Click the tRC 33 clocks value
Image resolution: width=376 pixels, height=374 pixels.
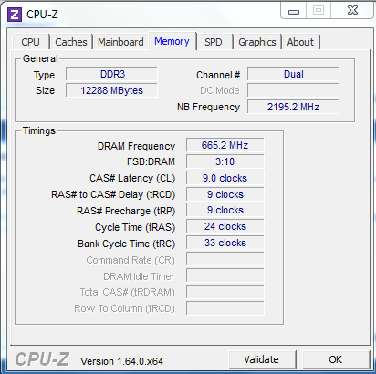(x=225, y=243)
